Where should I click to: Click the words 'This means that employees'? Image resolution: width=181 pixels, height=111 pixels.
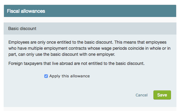[140, 42]
